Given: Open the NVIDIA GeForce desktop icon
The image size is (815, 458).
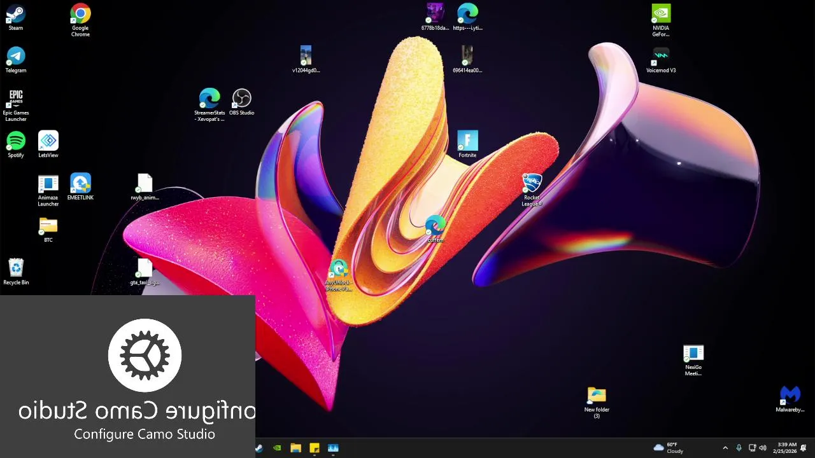Looking at the screenshot, I should click(661, 20).
